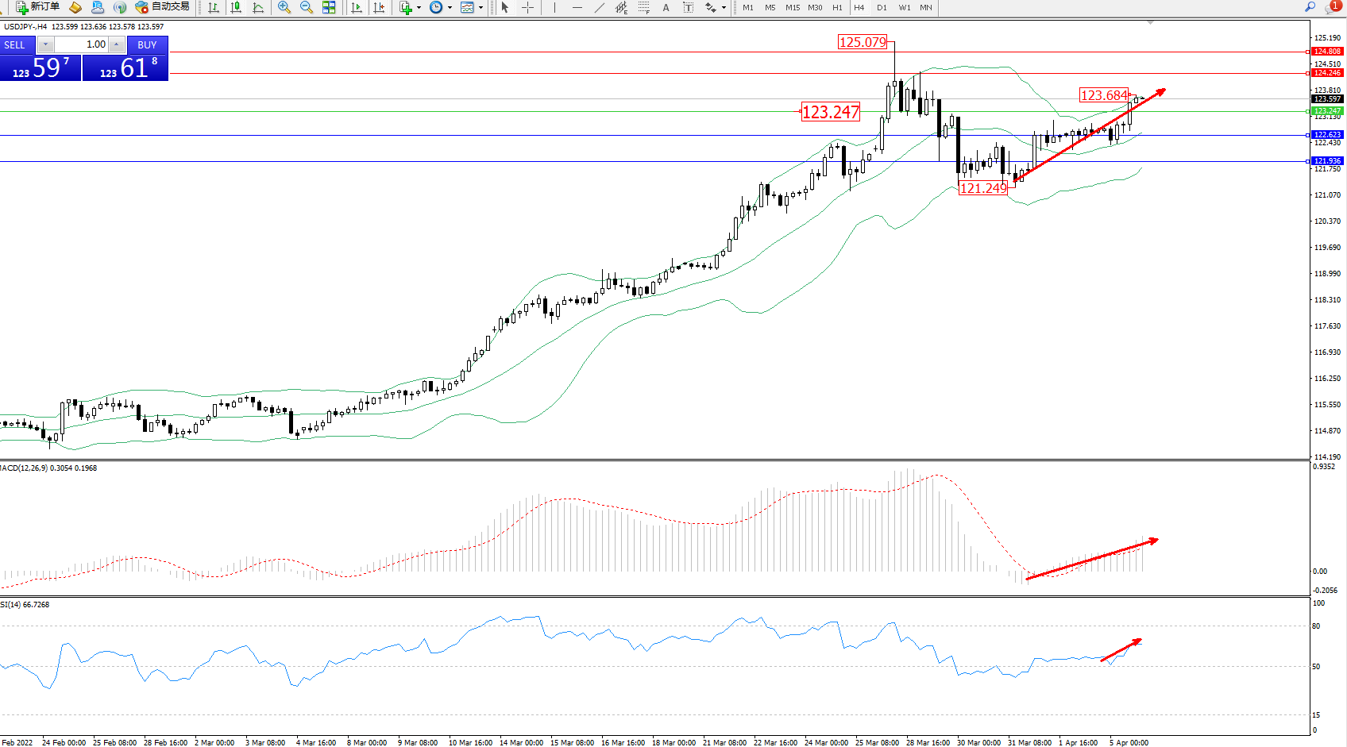
Task: Open the indicators list dropdown arrow
Action: coord(419,8)
